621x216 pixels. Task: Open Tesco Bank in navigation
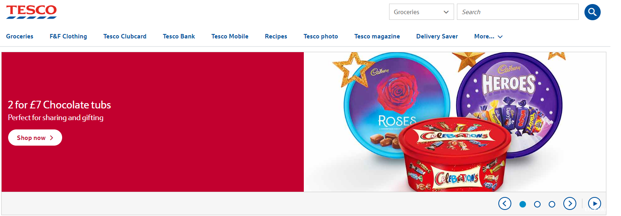click(179, 36)
